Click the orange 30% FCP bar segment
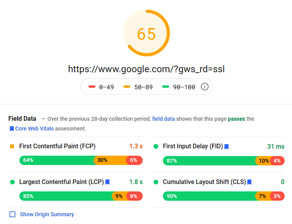Screen dimensions: 292x224 (110, 160)
